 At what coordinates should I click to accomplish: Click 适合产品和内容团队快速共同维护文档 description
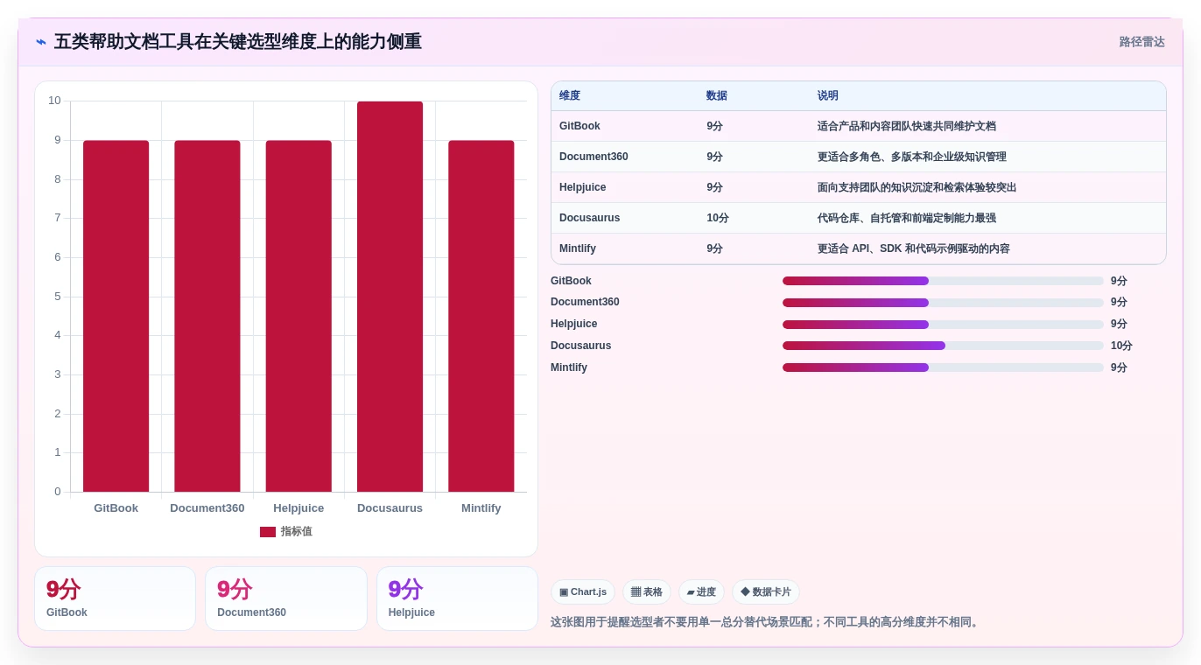(907, 126)
